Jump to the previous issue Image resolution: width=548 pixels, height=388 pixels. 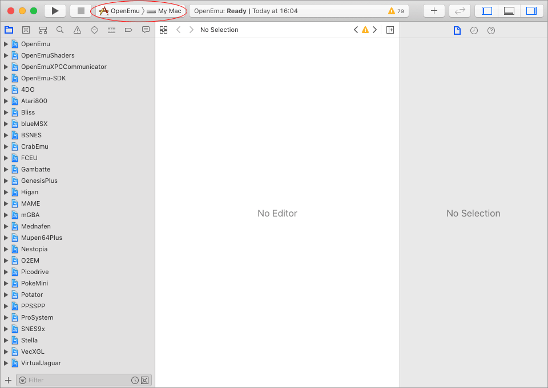point(356,30)
